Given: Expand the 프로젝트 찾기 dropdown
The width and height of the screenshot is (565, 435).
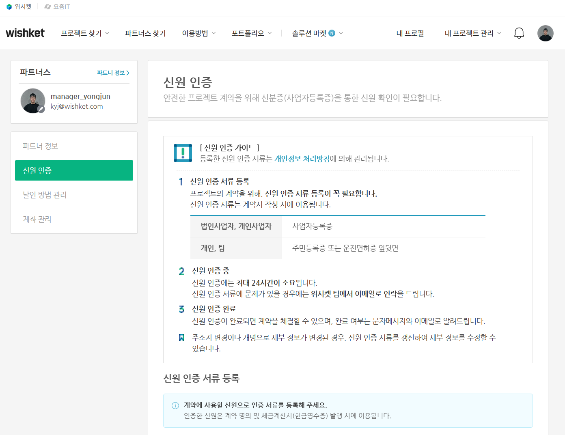Looking at the screenshot, I should 85,33.
